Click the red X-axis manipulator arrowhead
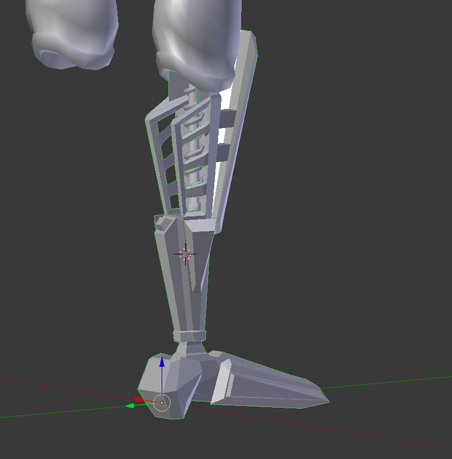This screenshot has width=452, height=459. point(138,400)
